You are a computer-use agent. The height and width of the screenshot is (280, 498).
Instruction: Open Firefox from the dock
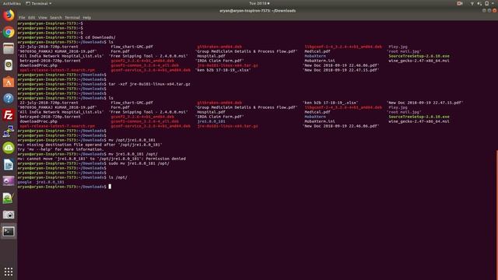(9, 16)
